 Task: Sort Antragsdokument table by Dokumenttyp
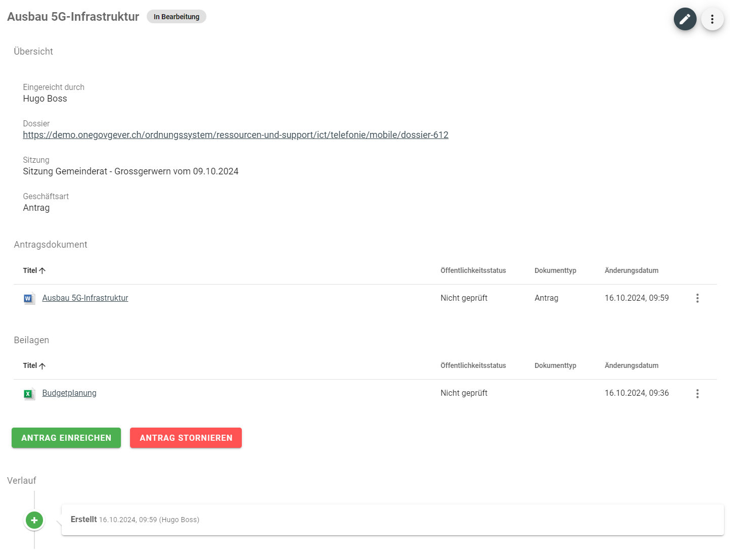[555, 271]
